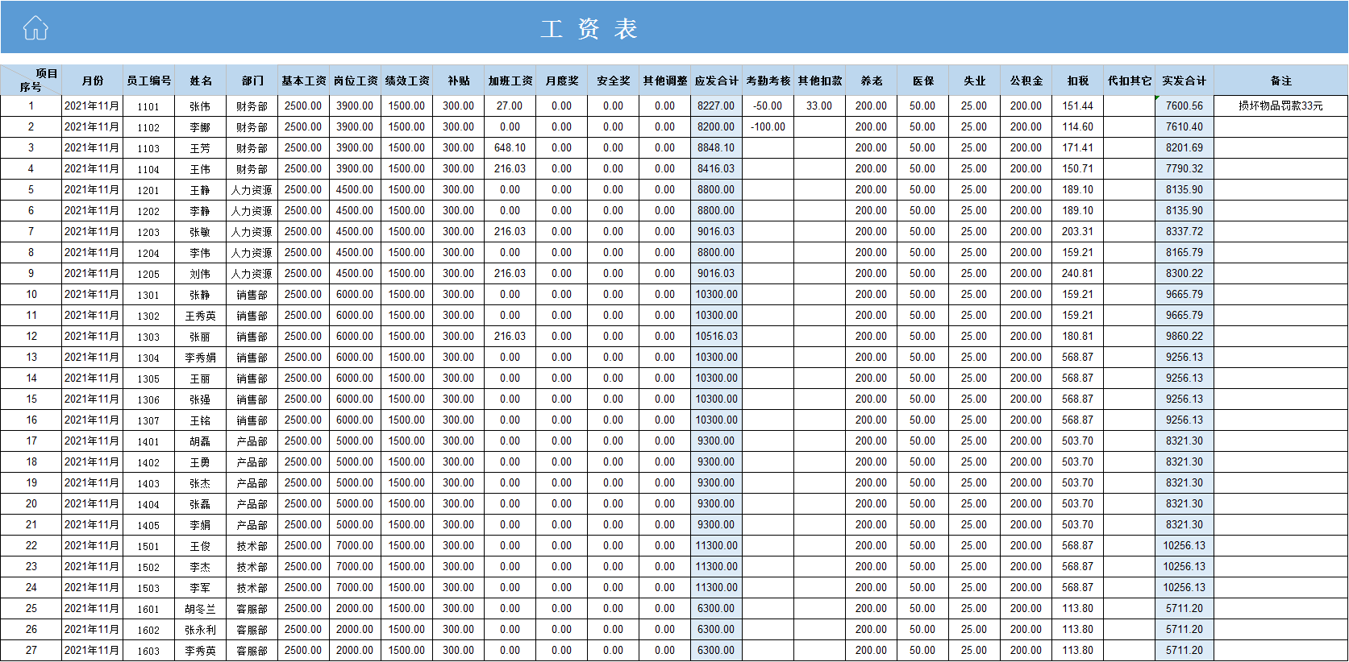Click the name cell 王芳
1349x662 pixels.
pos(201,147)
